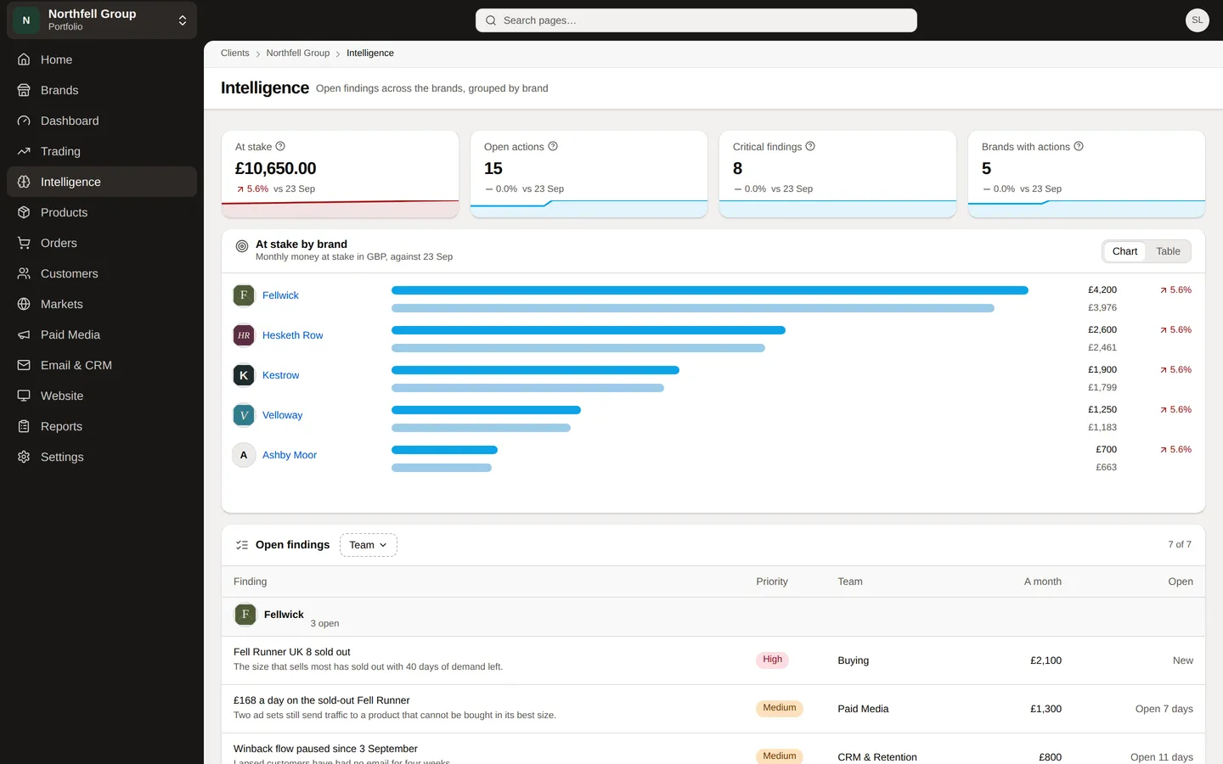Click the Brands with actions info icon

tap(1079, 146)
